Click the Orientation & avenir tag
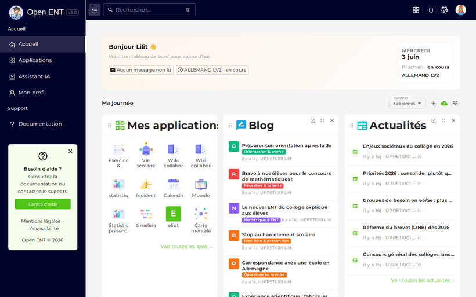The width and height of the screenshot is (476, 297). point(264,152)
